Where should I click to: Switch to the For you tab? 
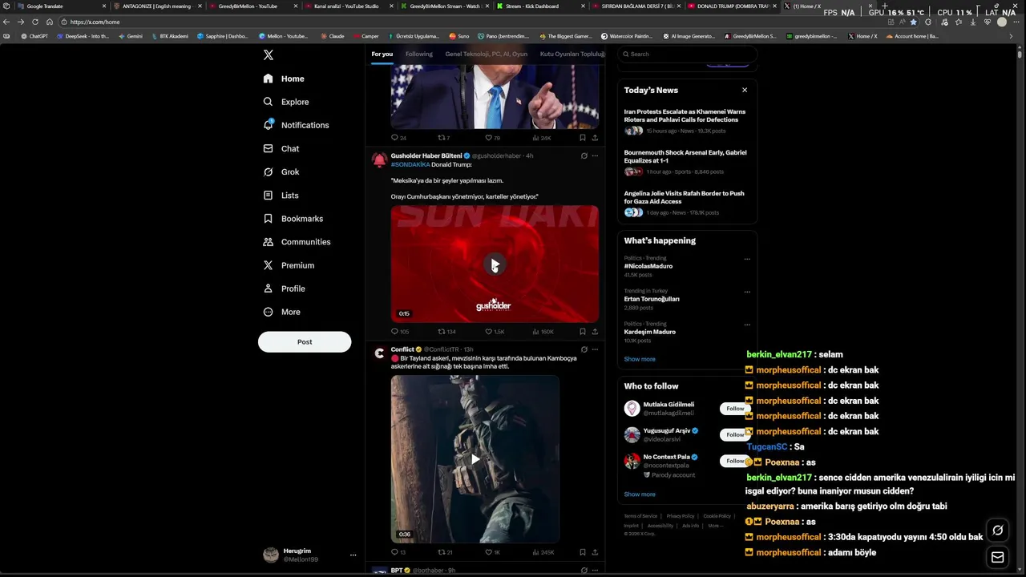pos(382,54)
